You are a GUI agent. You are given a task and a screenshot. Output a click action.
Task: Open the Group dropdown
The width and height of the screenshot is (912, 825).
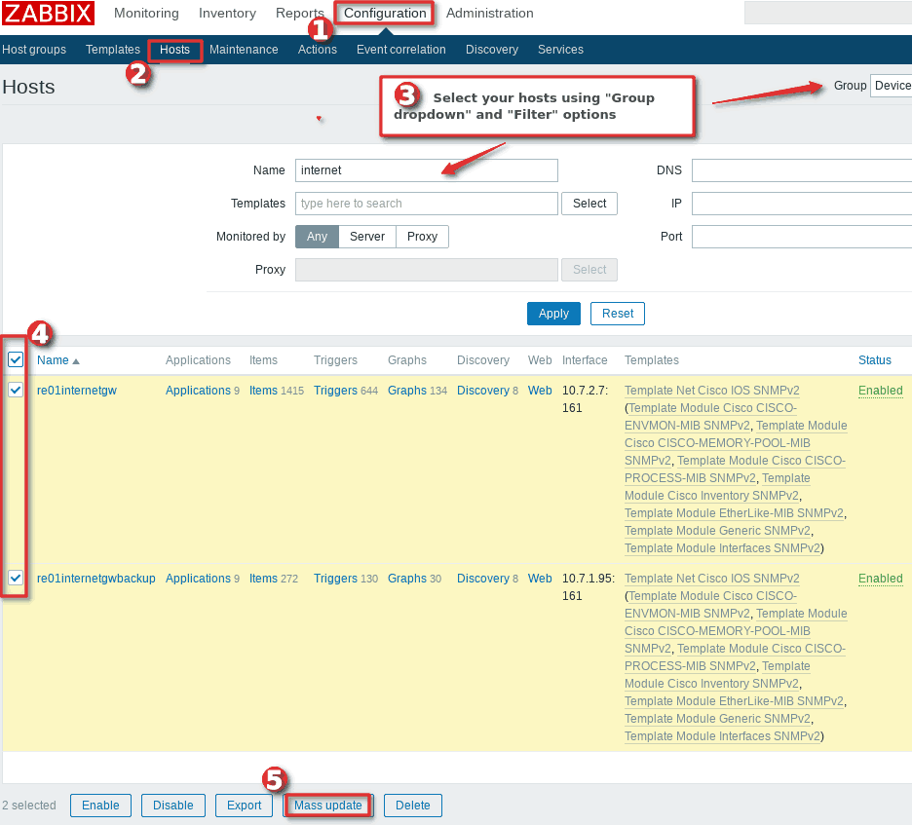891,86
